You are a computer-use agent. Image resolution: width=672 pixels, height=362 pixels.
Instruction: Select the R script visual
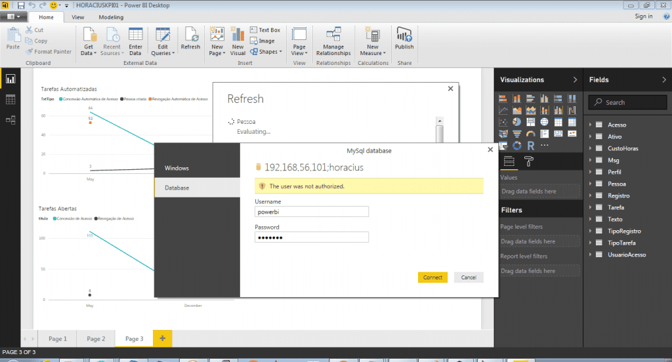[x=530, y=146]
